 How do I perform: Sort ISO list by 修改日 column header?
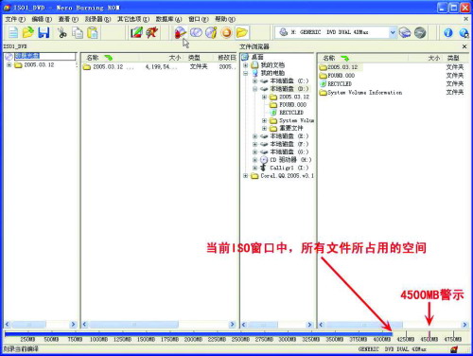pyautogui.click(x=226, y=58)
